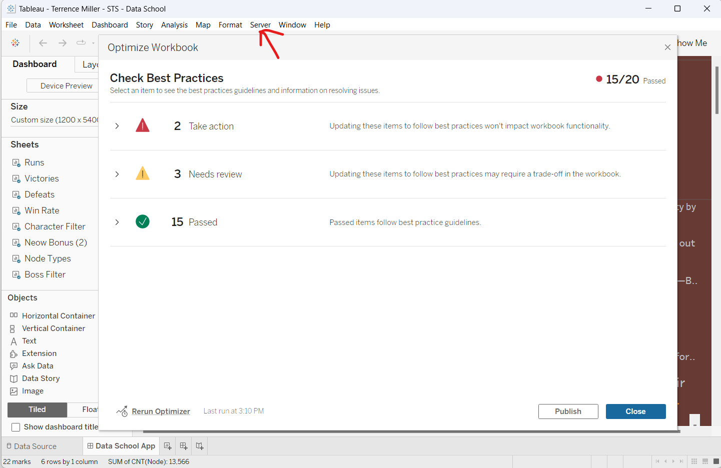The width and height of the screenshot is (721, 468).
Task: Select the Character Filter sheet
Action: 55,226
